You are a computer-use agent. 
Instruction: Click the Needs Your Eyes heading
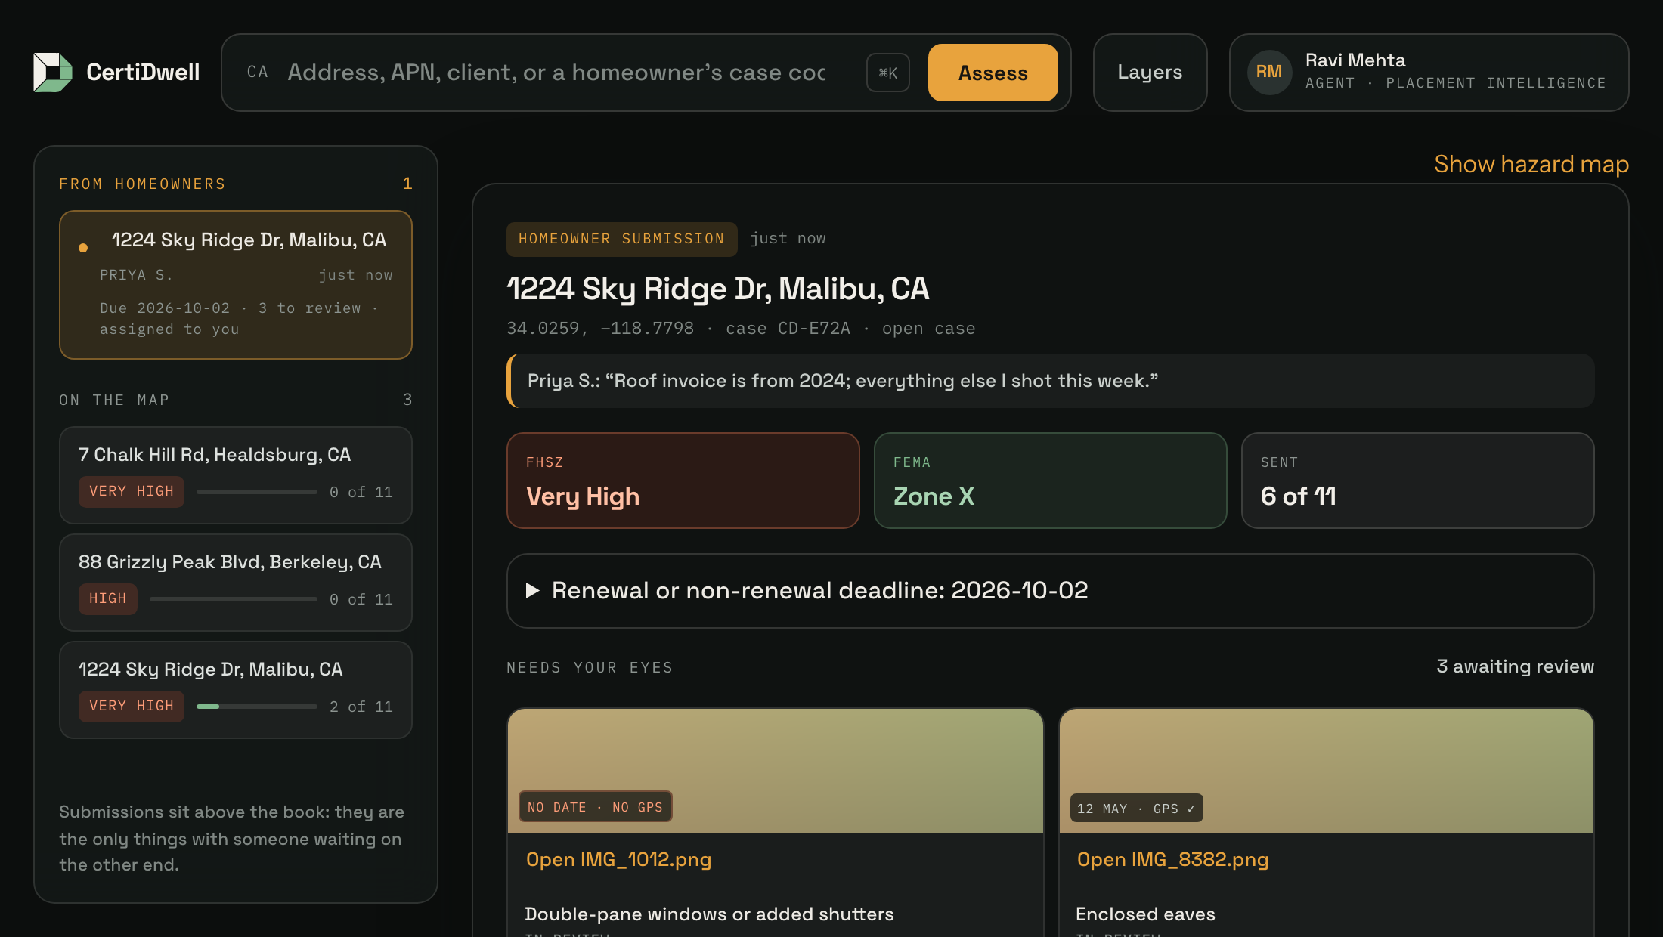[590, 668]
